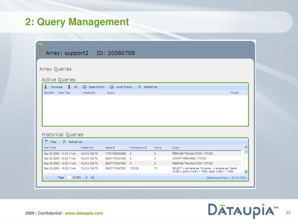Sort by Identifier column header
The width and height of the screenshot is (298, 224).
[x=49, y=92]
